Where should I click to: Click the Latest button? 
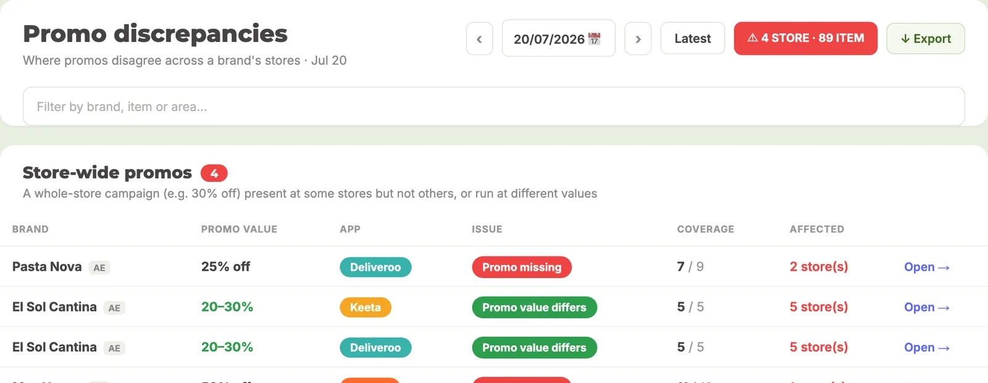pyautogui.click(x=692, y=38)
